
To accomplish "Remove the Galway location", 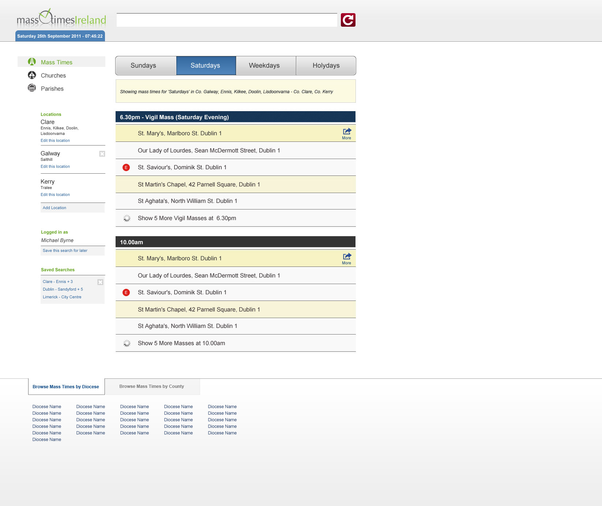I will [102, 154].
